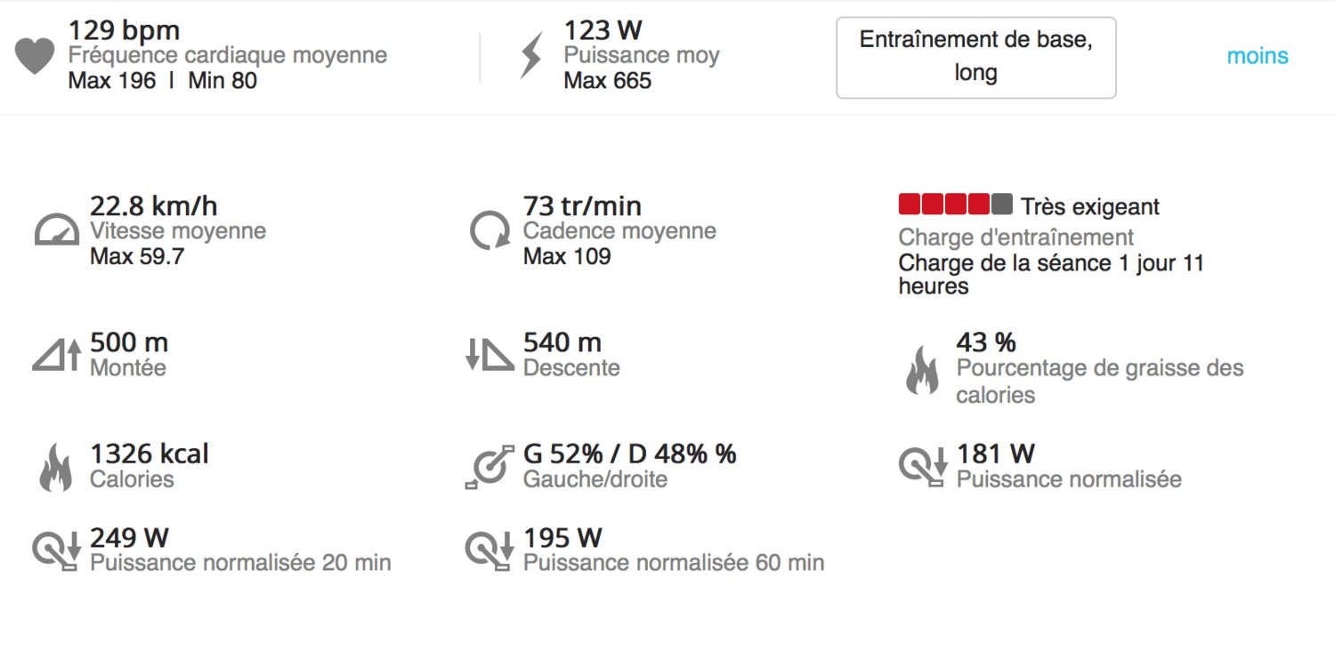Click the fat percentage flame icon

(922, 372)
